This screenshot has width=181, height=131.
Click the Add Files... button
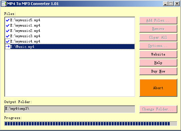tap(158, 21)
